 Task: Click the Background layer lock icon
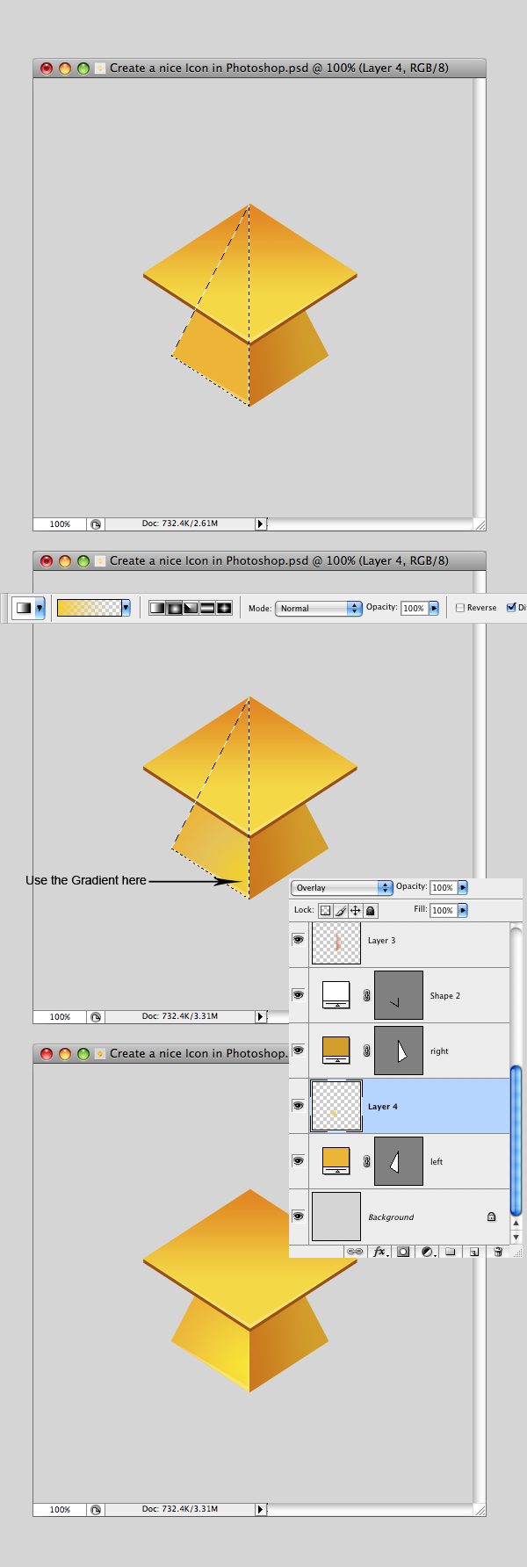[492, 1217]
